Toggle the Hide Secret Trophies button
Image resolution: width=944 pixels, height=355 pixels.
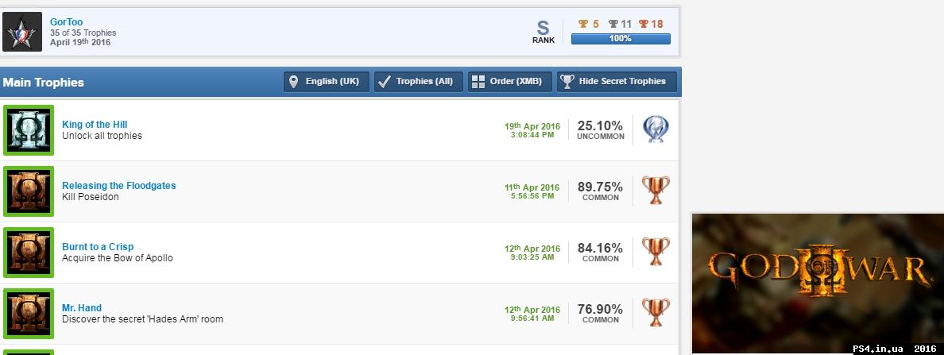pos(617,82)
